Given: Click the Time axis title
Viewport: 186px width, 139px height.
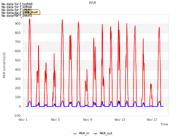Looking at the screenshot, I should pyautogui.click(x=164, y=124).
